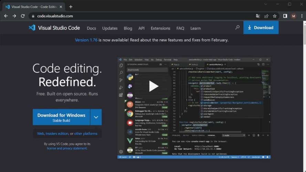Open the API menu item
The image size is (306, 172).
coord(141,28)
